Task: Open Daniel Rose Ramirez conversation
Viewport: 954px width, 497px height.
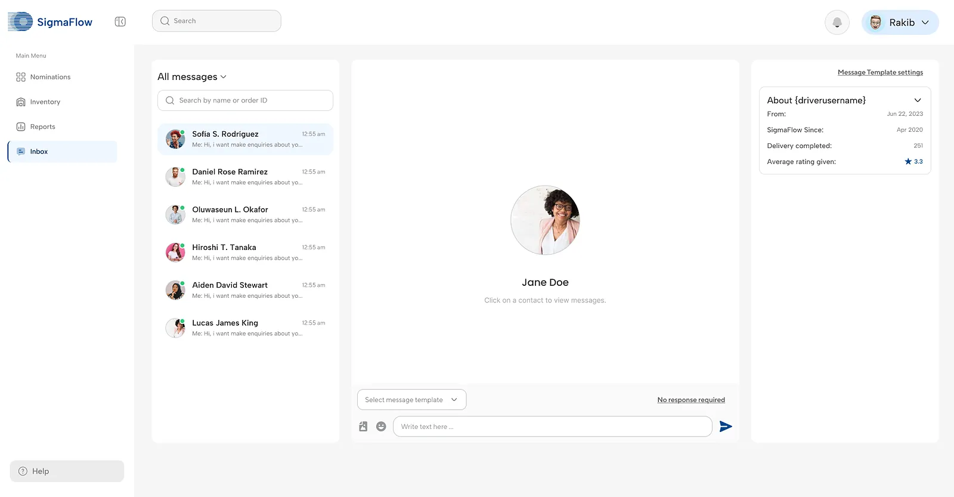Action: (x=245, y=177)
